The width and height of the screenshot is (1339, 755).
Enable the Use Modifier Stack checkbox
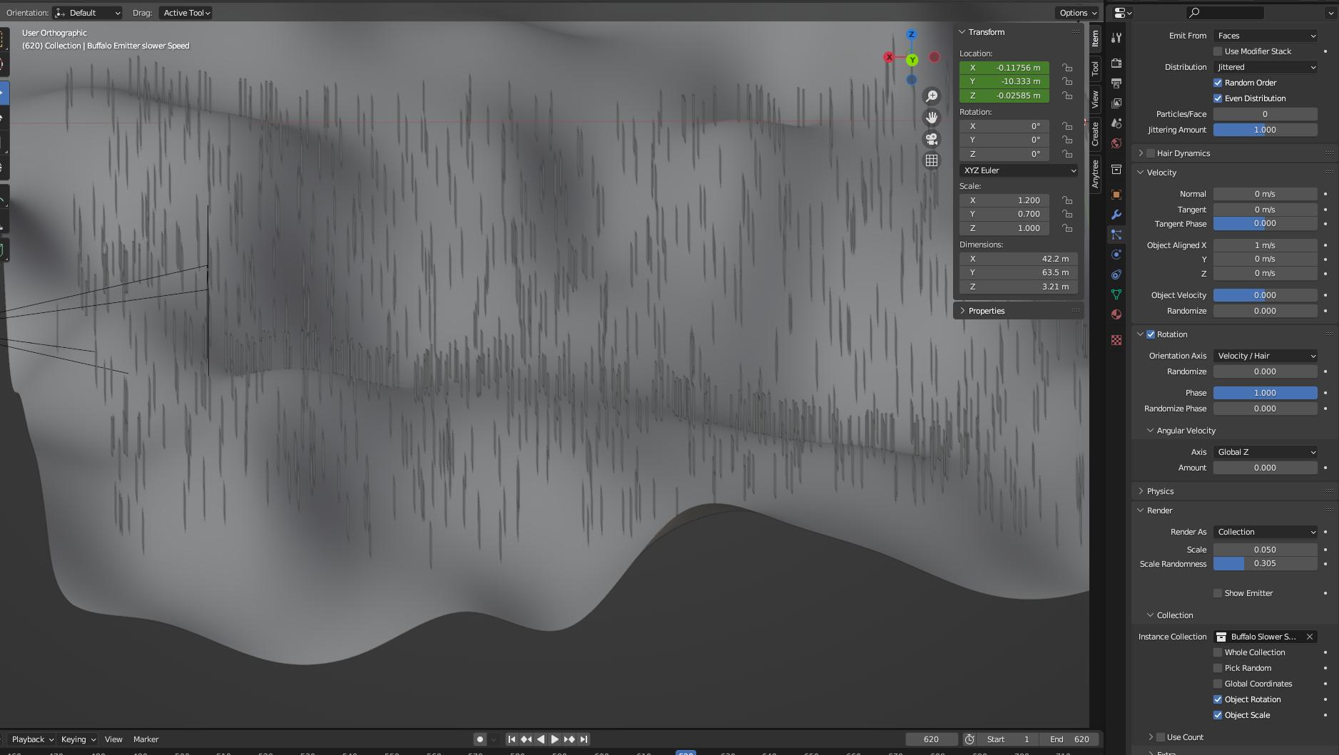(x=1218, y=51)
